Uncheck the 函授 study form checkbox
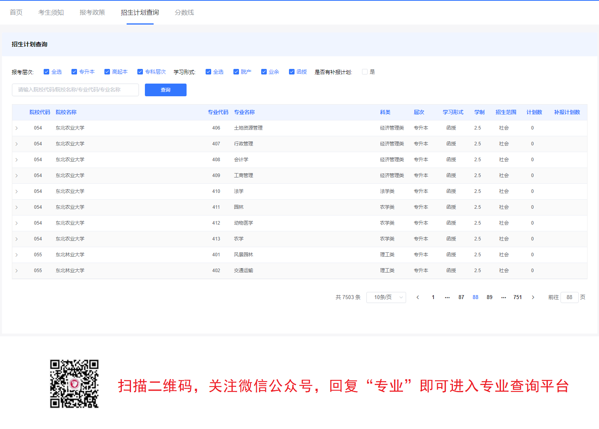599x429 pixels. 292,72
